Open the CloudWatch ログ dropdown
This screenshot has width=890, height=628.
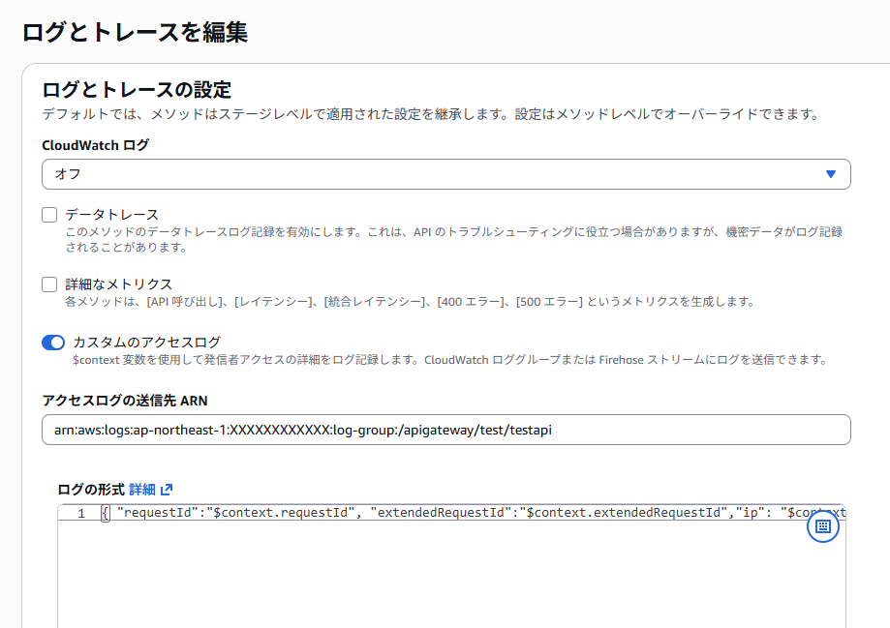click(446, 174)
